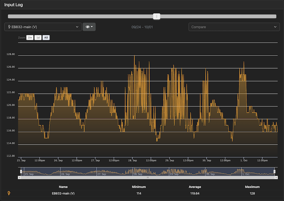The image size is (284, 201).
Task: Click the Average value 119.64
Action: pyautogui.click(x=195, y=193)
